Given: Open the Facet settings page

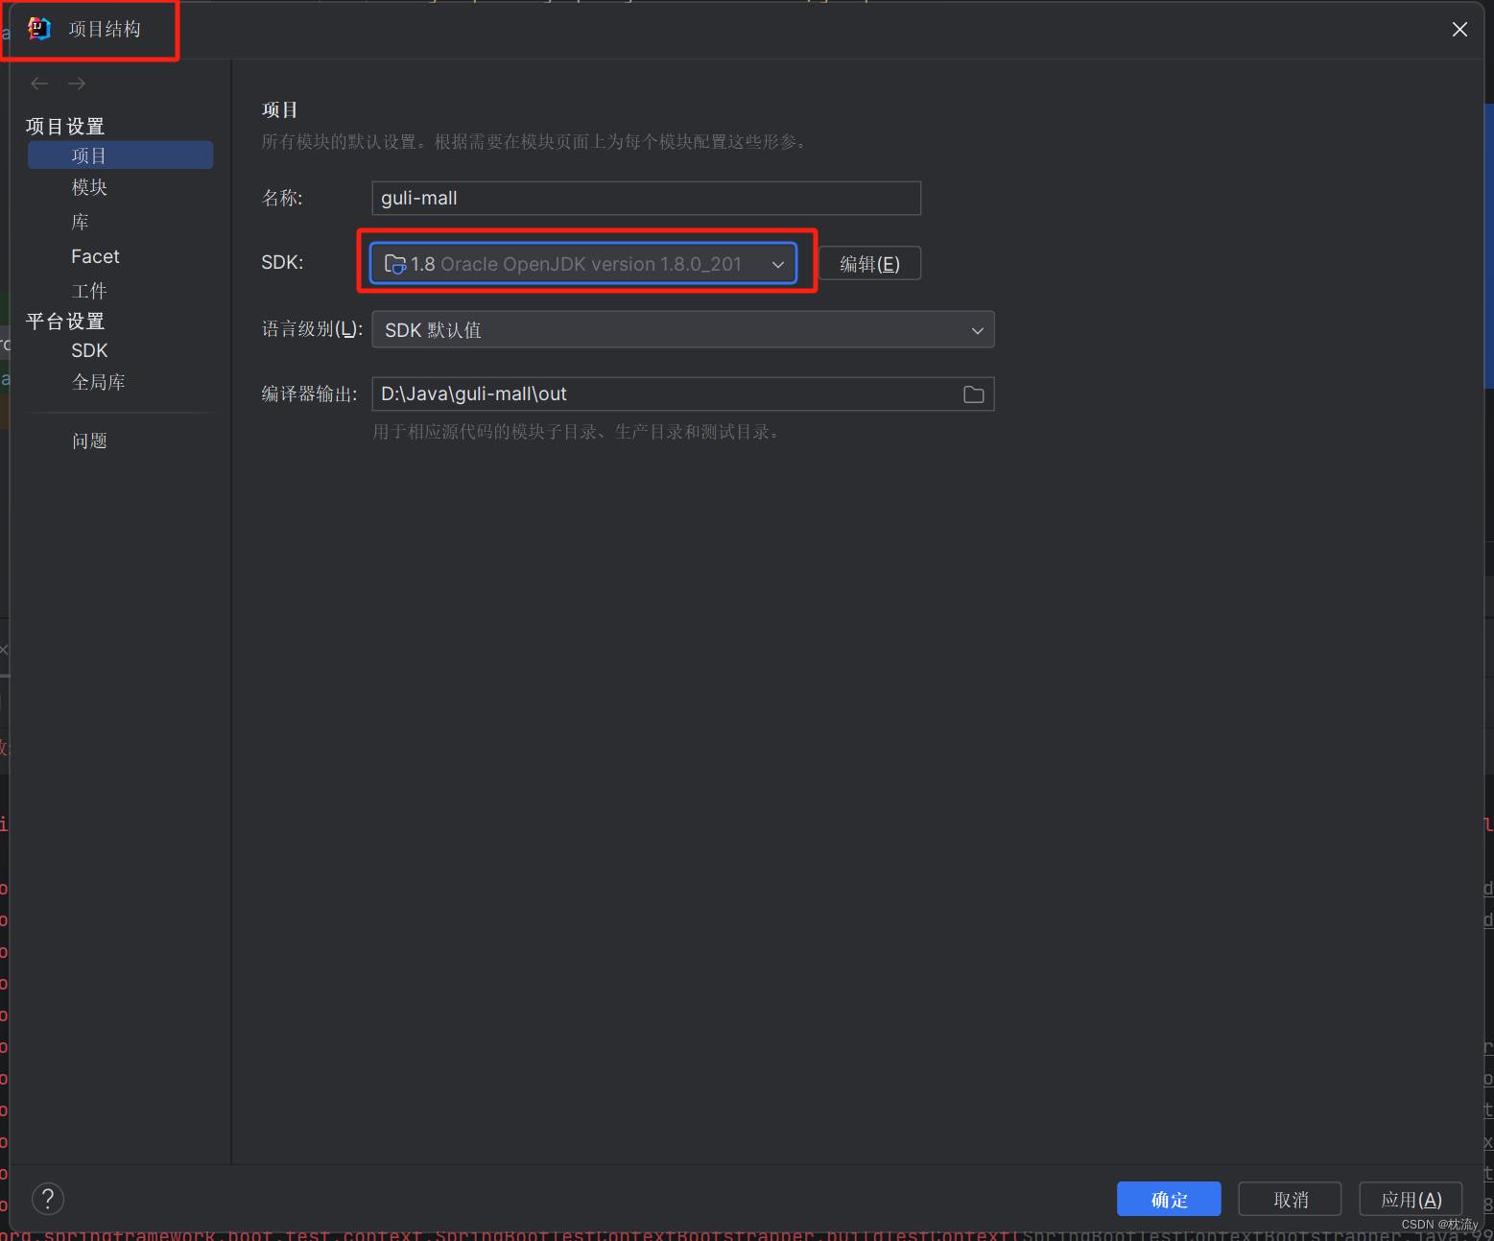Looking at the screenshot, I should coord(95,256).
